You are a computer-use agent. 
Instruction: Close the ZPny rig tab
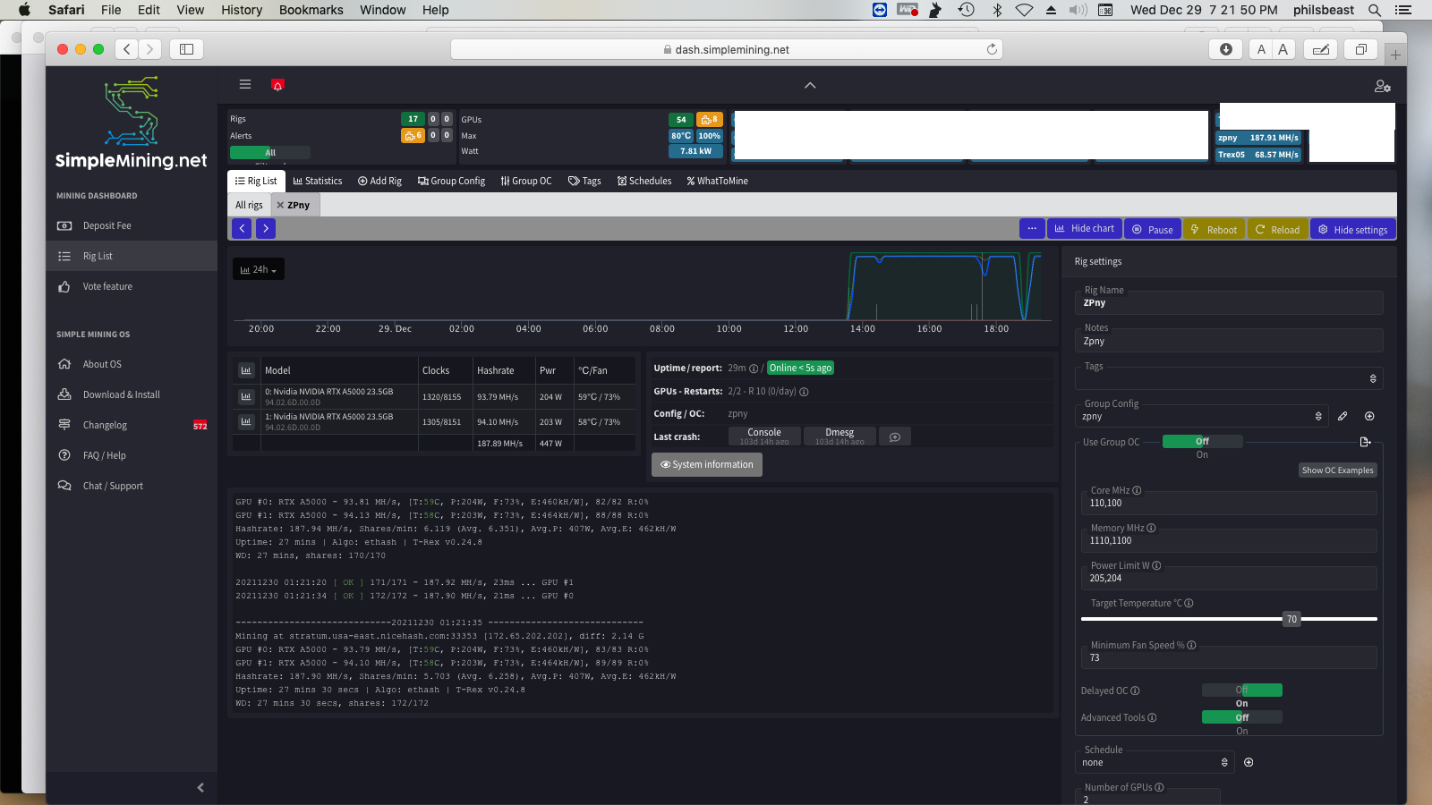280,205
